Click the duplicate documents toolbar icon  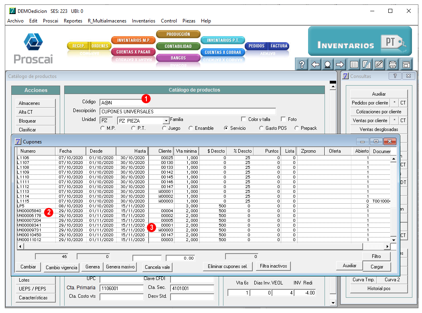coord(367,64)
